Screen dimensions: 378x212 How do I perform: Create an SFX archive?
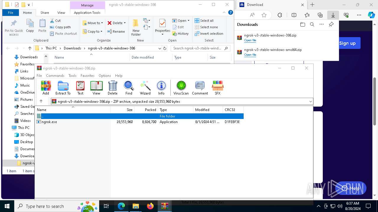[218, 88]
